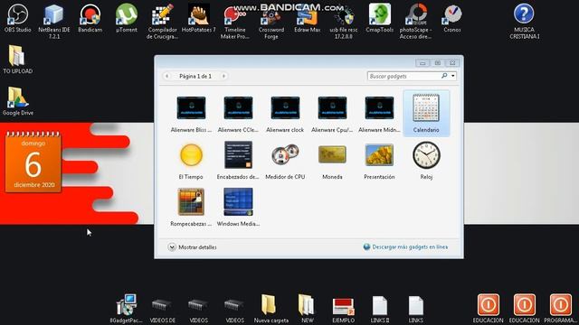Click the magnifier icon in gadget search

point(444,76)
